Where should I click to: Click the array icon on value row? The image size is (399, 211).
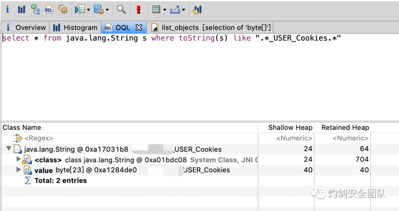point(27,170)
